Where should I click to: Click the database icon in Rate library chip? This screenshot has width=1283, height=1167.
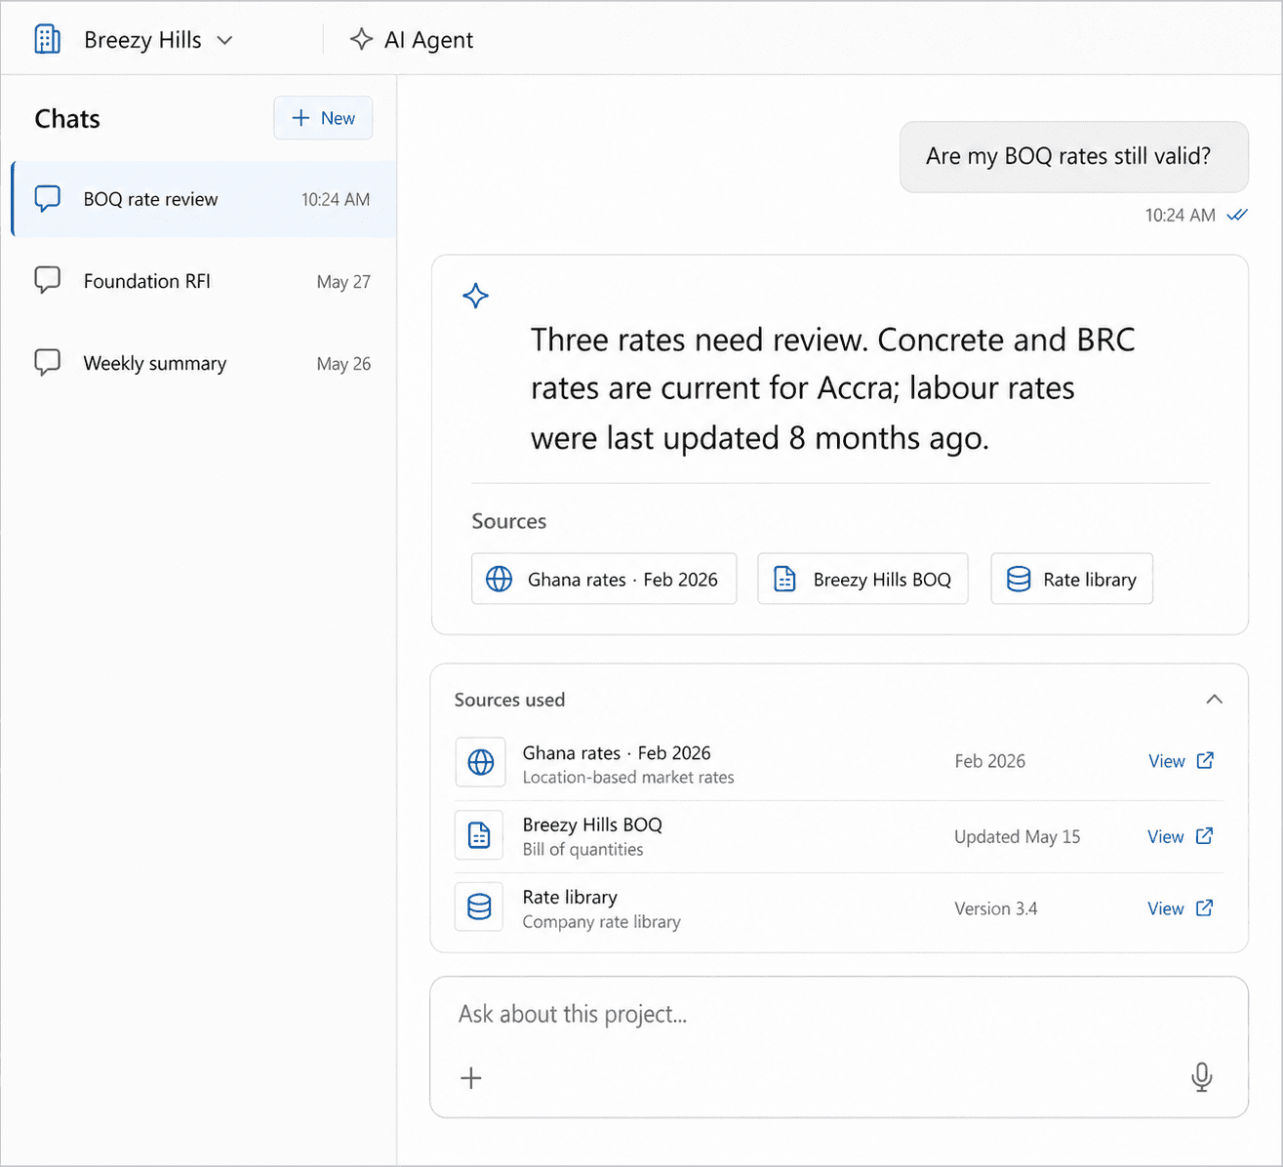(x=1018, y=579)
